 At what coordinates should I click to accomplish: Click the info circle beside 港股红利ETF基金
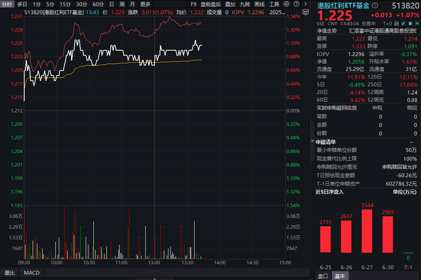pos(375,6)
